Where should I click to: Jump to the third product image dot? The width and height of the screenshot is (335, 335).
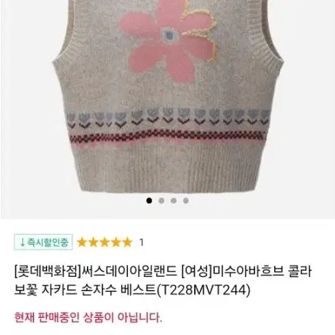[174, 200]
